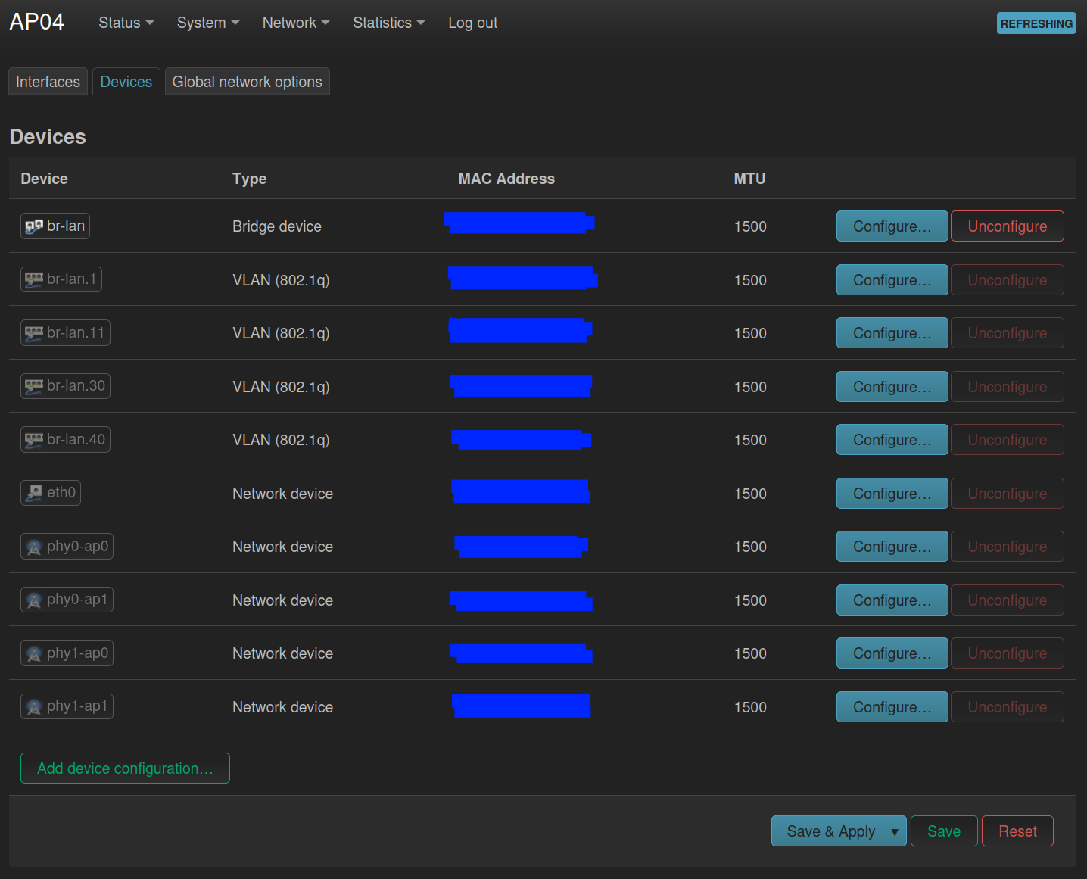
Task: Click Unconfigure in the phy1-ap0 row
Action: [1008, 653]
